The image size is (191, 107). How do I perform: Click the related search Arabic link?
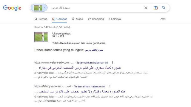tap(94, 50)
